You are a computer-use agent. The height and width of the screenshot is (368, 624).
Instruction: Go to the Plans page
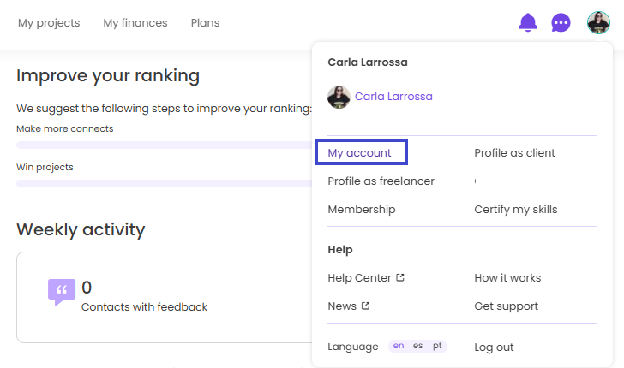click(206, 23)
